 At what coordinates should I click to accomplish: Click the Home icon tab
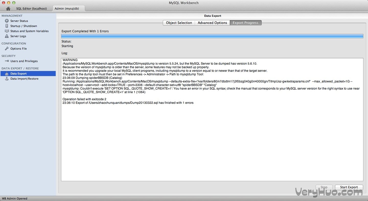(x=8, y=8)
